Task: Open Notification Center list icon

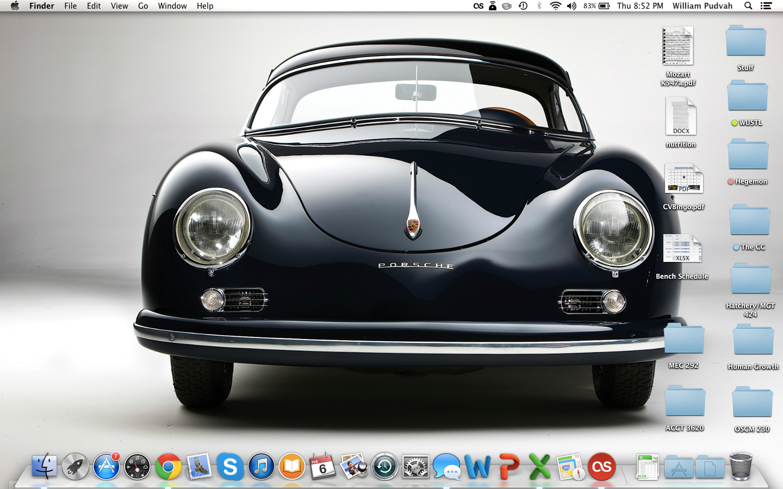Action: [766, 6]
